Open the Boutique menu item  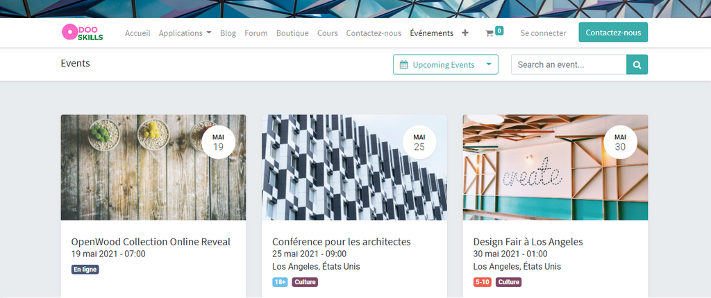click(x=292, y=33)
